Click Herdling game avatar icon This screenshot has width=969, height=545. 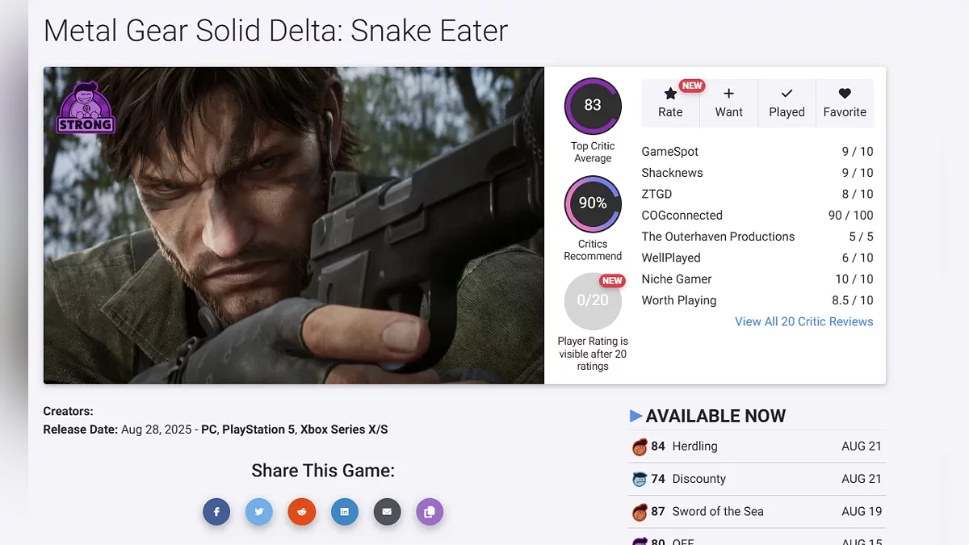(640, 446)
